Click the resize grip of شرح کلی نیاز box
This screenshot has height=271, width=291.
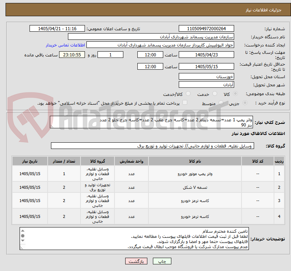(52, 126)
